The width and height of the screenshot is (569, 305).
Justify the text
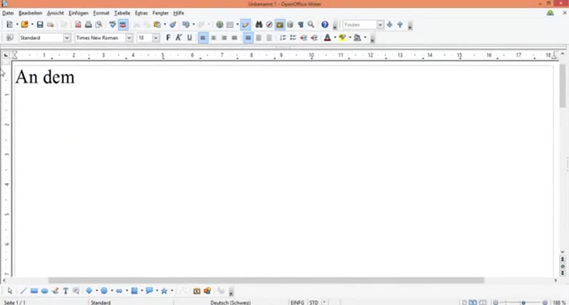pos(234,37)
